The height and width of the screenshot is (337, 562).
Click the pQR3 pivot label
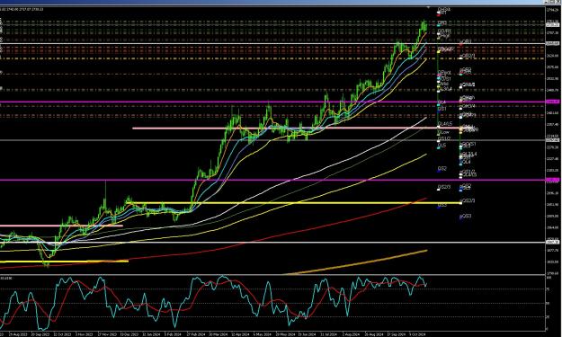466,42
